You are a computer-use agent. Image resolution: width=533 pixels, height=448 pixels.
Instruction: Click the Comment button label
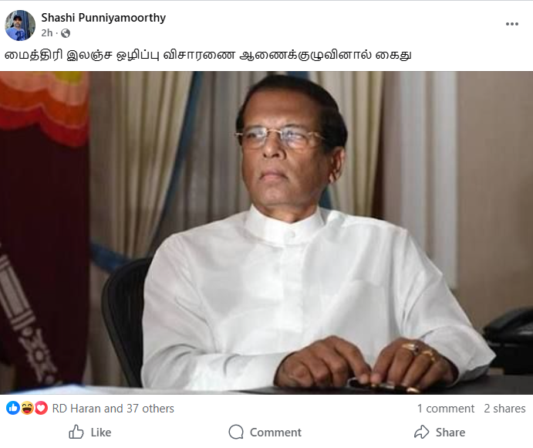[275, 433]
